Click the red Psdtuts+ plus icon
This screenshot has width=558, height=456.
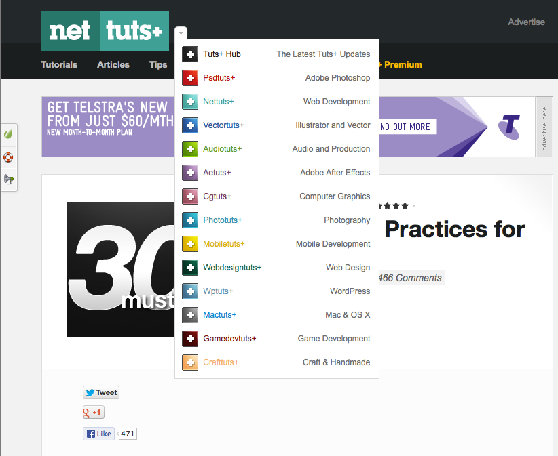coord(190,78)
